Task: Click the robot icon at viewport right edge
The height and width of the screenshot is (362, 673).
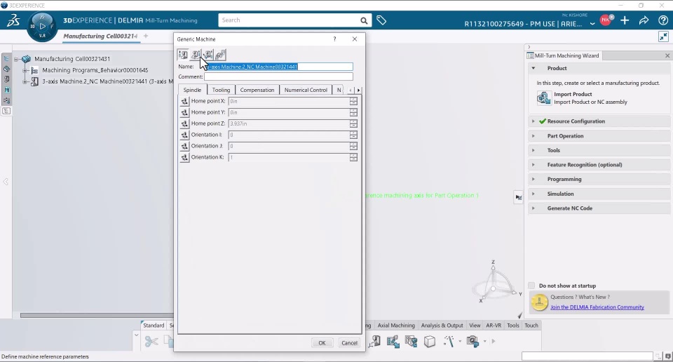Action: [x=519, y=198]
